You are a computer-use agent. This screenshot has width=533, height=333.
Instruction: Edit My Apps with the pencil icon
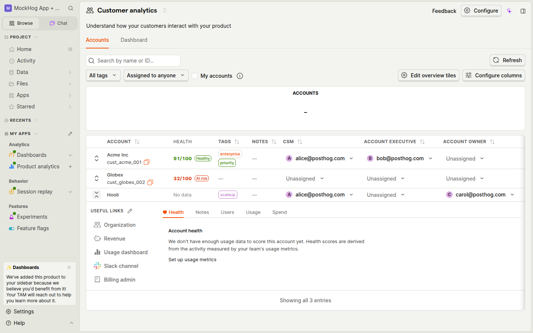(x=70, y=134)
